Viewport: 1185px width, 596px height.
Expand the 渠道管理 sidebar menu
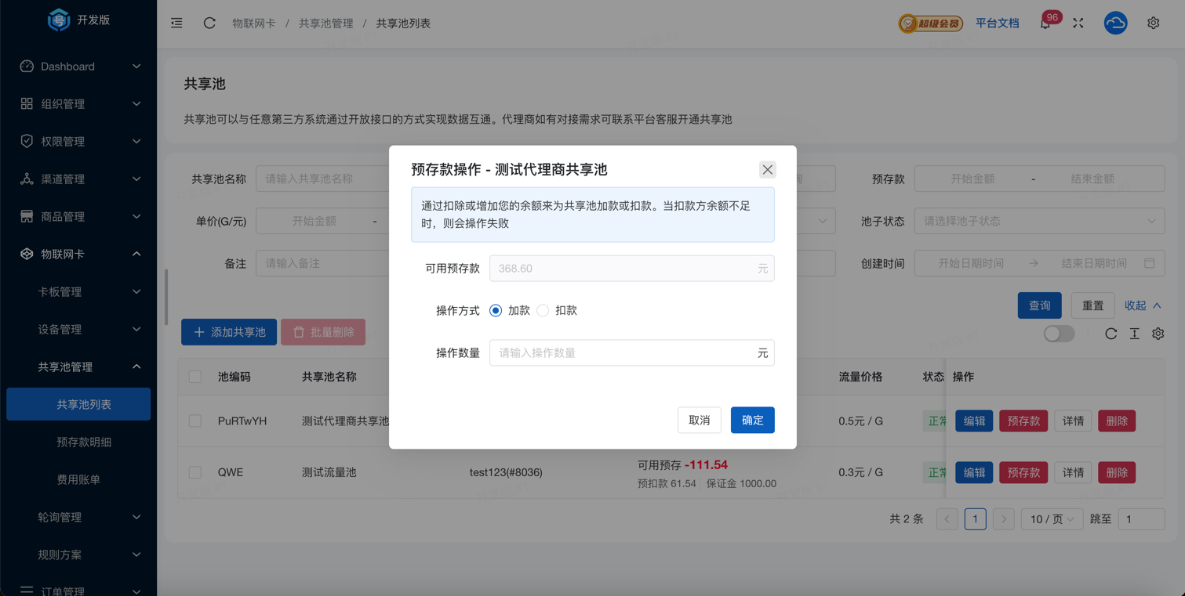point(78,179)
